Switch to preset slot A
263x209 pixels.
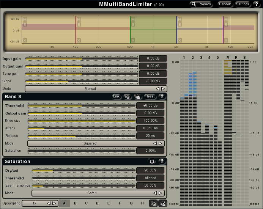[64, 203]
